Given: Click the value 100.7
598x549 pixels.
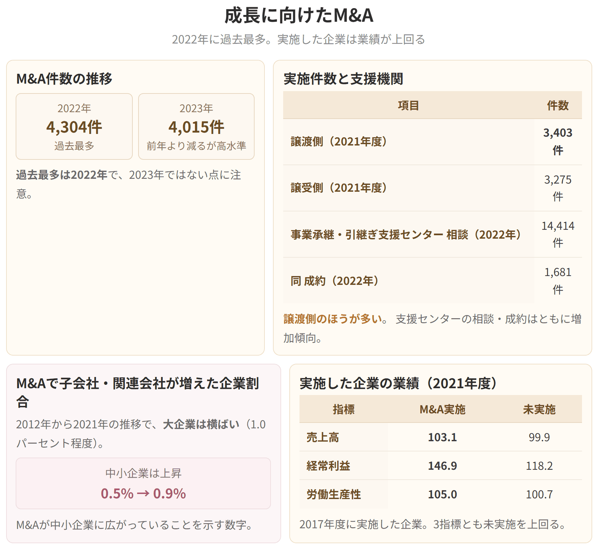Looking at the screenshot, I should click(539, 494).
